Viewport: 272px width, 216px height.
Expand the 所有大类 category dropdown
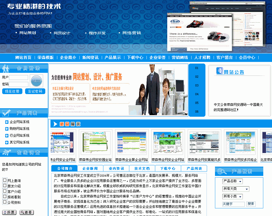click(x=236, y=189)
